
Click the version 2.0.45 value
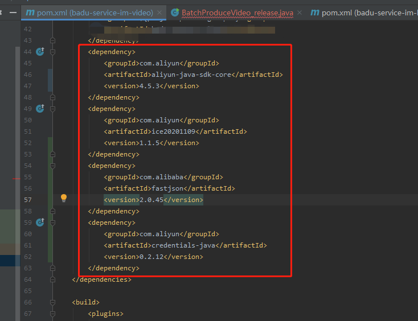pyautogui.click(x=151, y=200)
